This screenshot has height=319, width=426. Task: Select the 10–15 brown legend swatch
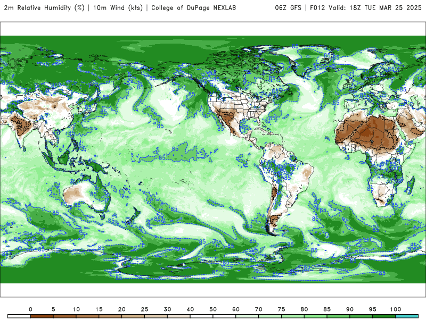coord(87,316)
